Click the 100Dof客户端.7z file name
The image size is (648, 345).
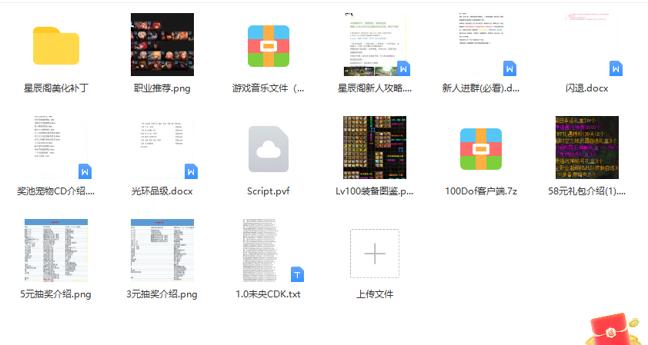click(x=481, y=191)
